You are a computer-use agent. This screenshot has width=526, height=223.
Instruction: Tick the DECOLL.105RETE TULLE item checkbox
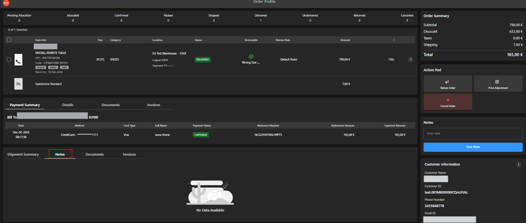(x=9, y=59)
